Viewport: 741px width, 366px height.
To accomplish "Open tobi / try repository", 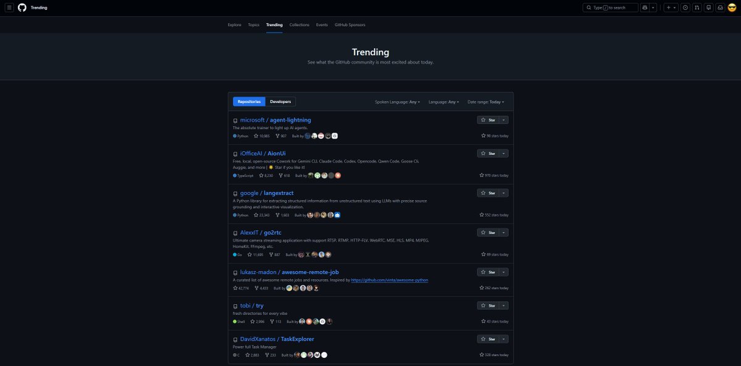I will (252, 306).
